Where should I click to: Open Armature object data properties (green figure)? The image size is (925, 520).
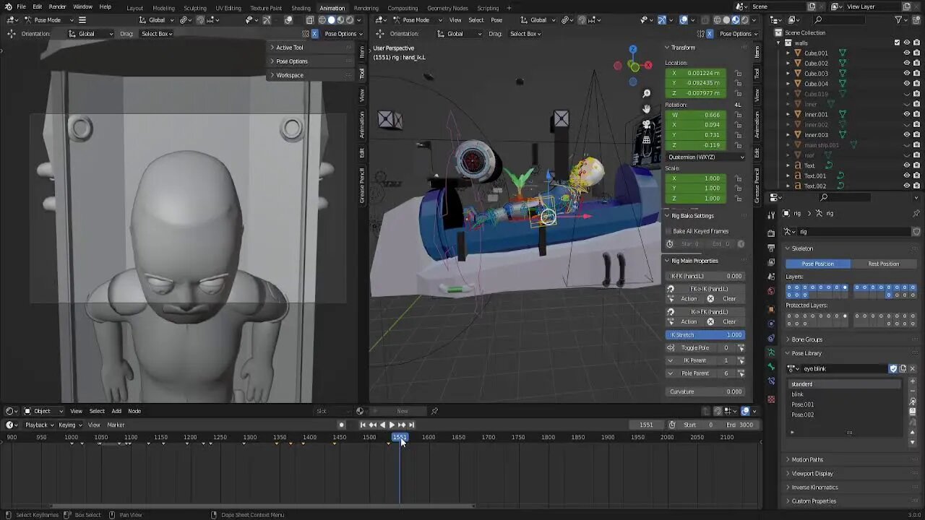coord(771,353)
